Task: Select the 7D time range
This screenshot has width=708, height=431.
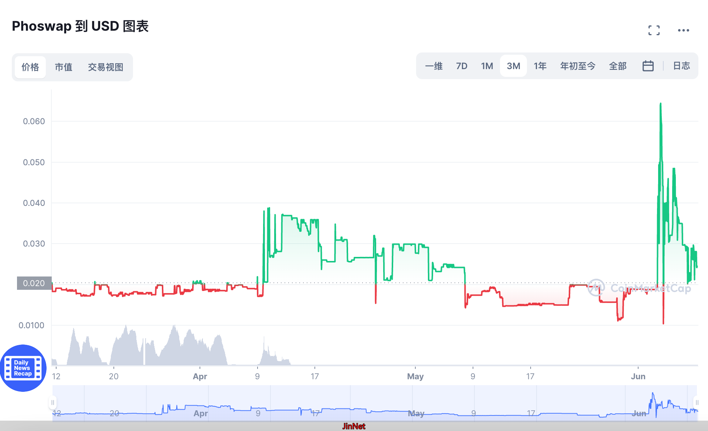Action: (462, 66)
